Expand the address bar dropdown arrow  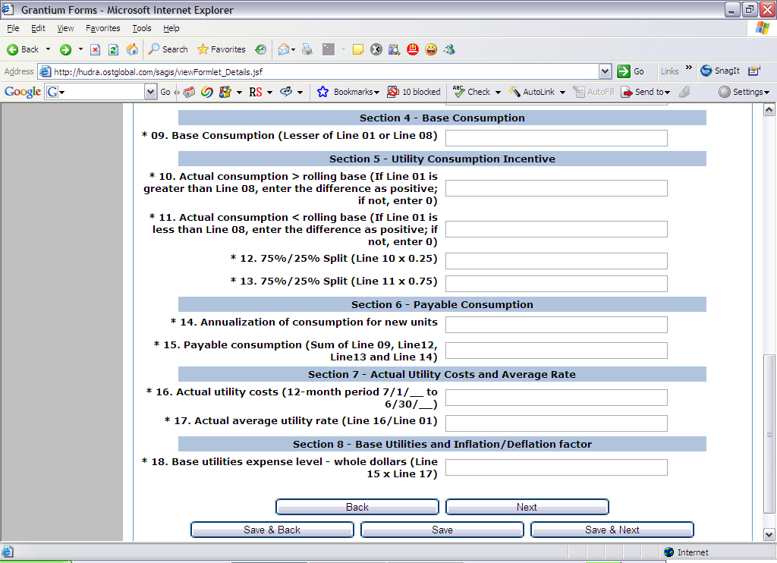click(x=605, y=71)
